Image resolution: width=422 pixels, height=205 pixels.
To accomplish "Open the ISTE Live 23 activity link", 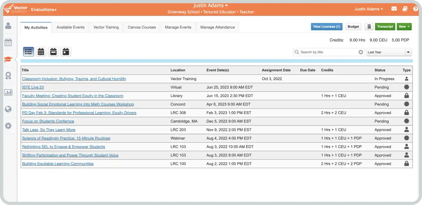I will [33, 87].
